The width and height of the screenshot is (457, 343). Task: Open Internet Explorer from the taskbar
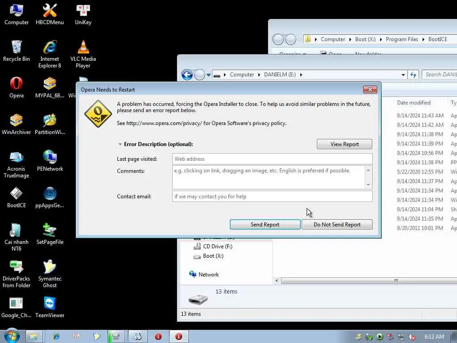(56, 337)
